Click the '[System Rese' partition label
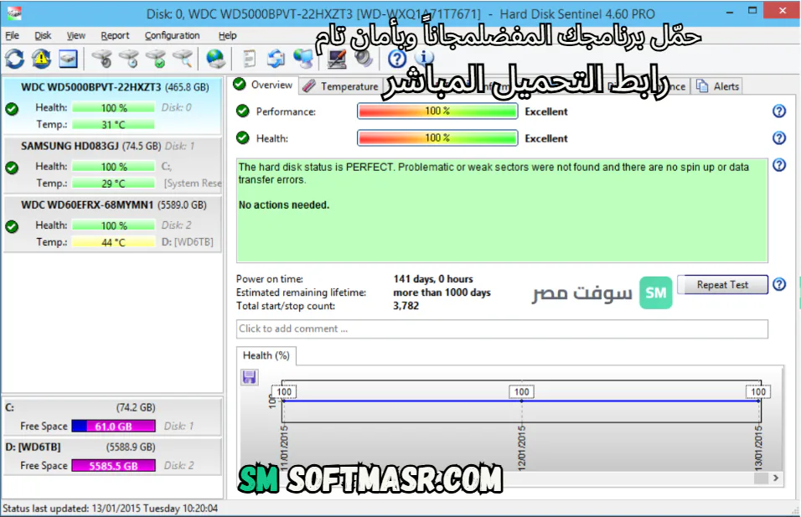Image resolution: width=801 pixels, height=517 pixels. (x=193, y=183)
